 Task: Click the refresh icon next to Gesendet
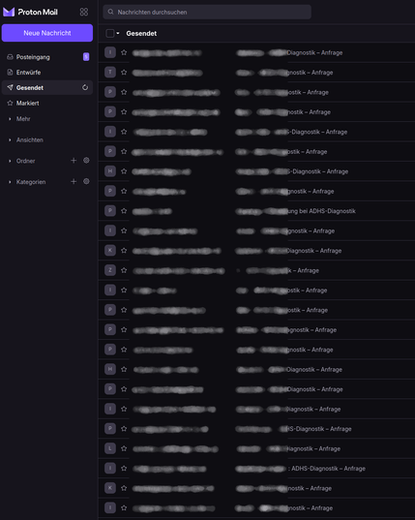click(x=85, y=87)
